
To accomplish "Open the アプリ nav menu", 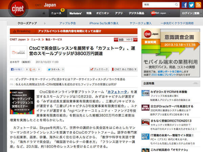I will [119, 13].
